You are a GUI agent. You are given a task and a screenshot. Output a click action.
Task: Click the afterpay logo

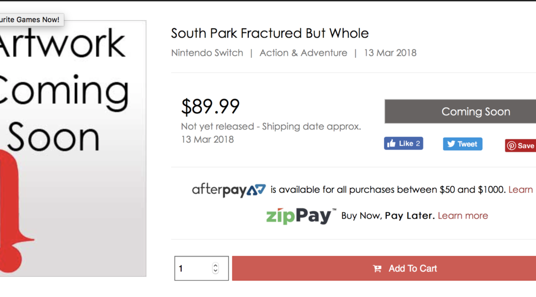tap(229, 190)
